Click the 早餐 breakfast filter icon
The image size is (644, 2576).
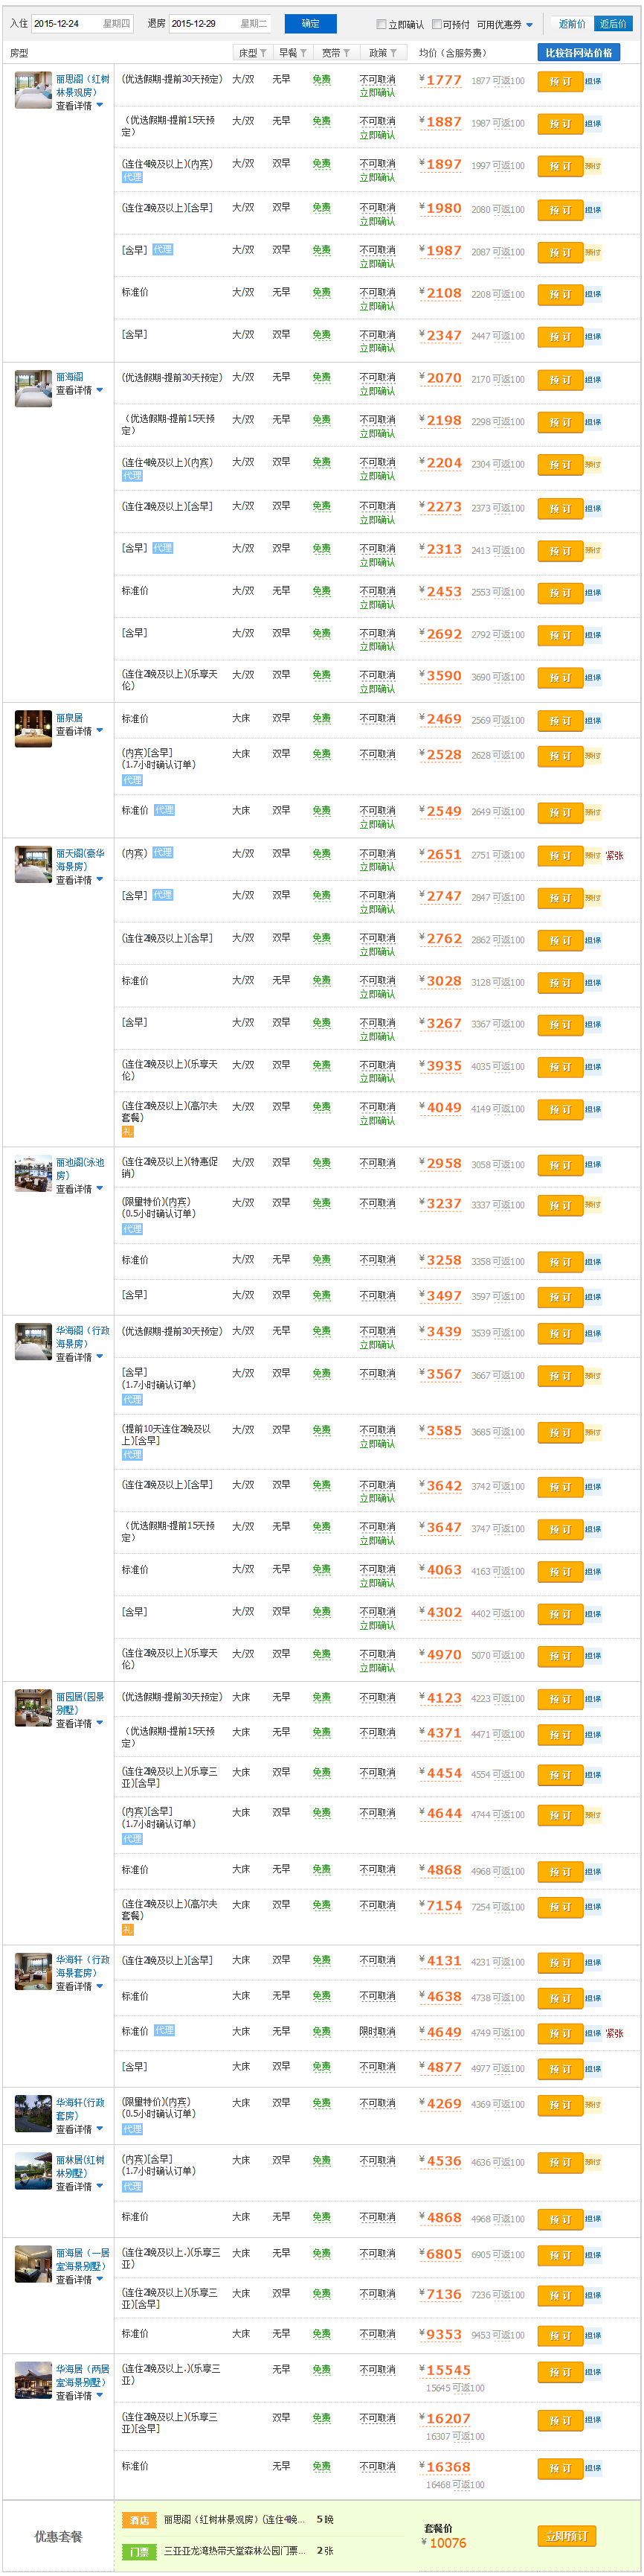tap(303, 53)
